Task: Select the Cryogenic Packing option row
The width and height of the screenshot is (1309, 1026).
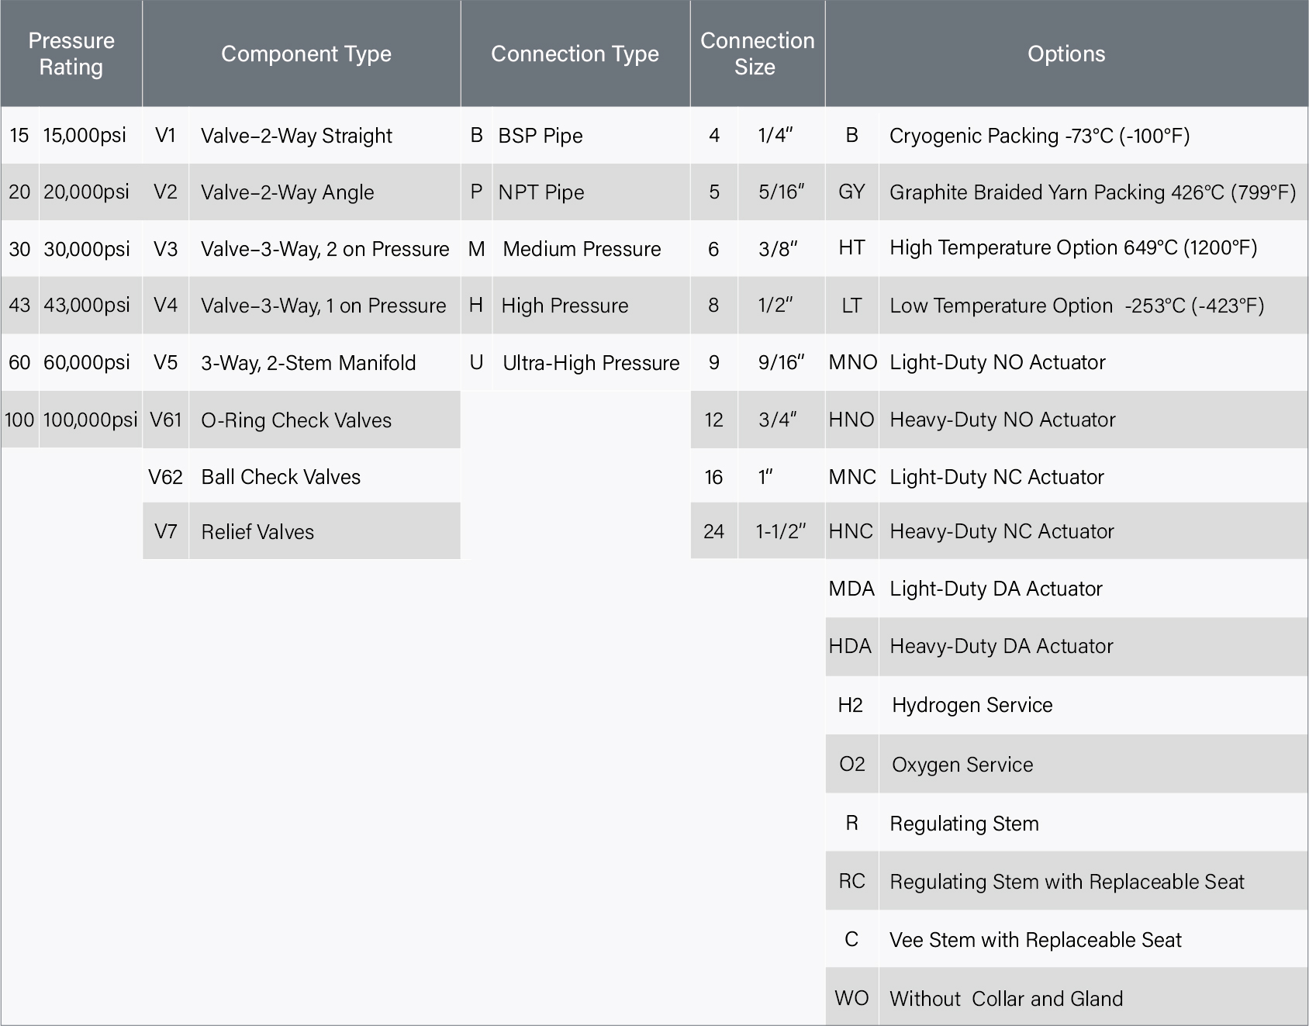Action: pos(1039,136)
